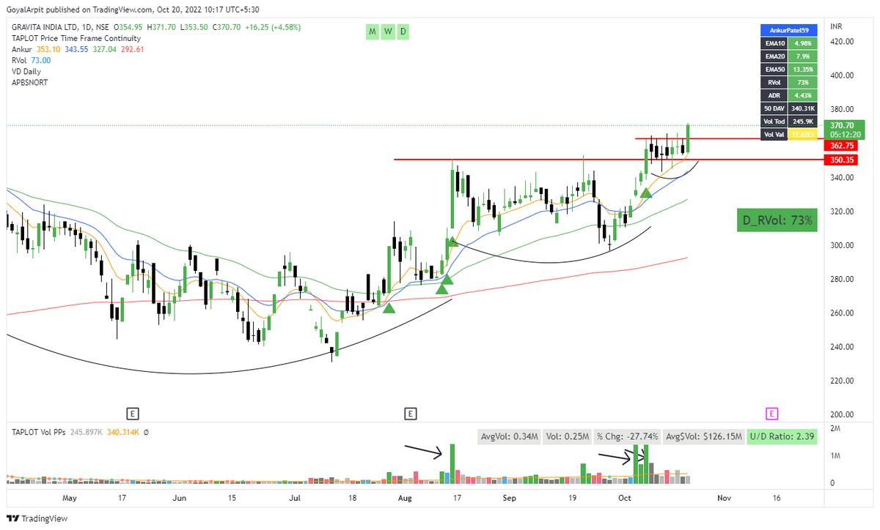
Task: Click the pink E earnings marker near November
Action: (x=771, y=414)
